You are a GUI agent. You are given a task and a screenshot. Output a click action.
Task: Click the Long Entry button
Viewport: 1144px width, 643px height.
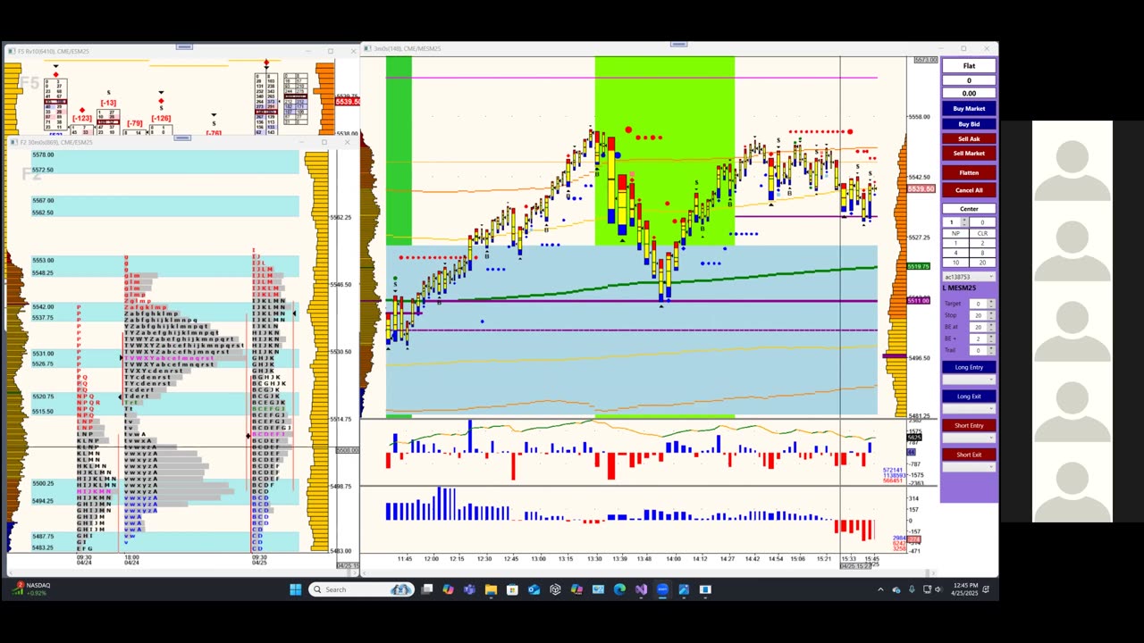tap(969, 367)
